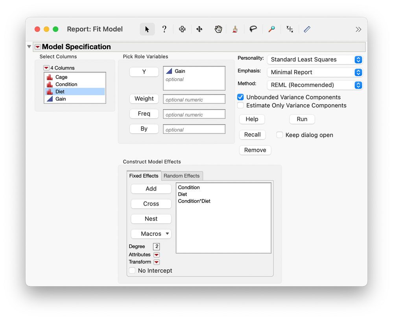Enable the No Intercept option
393x320 pixels.
pyautogui.click(x=132, y=270)
